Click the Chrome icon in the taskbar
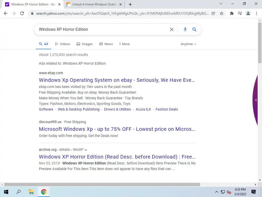 [x=44, y=192]
